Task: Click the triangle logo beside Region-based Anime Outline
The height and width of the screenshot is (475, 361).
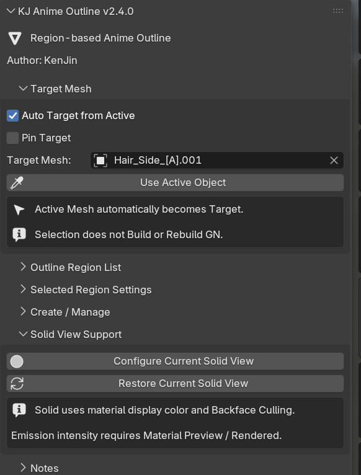Action: [x=15, y=38]
